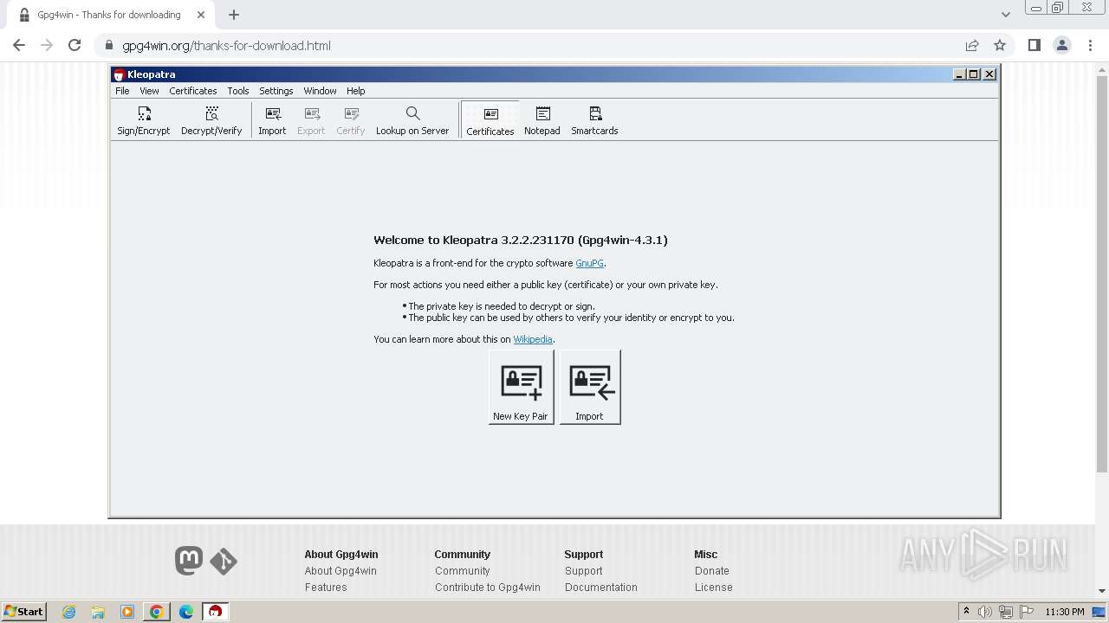Open the Certificates menu
1109x623 pixels.
click(193, 91)
